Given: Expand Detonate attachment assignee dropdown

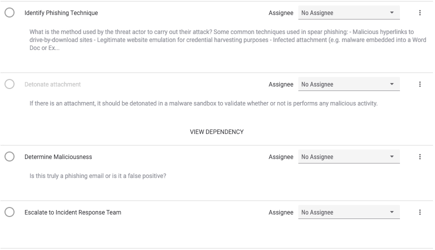Looking at the screenshot, I should point(349,84).
